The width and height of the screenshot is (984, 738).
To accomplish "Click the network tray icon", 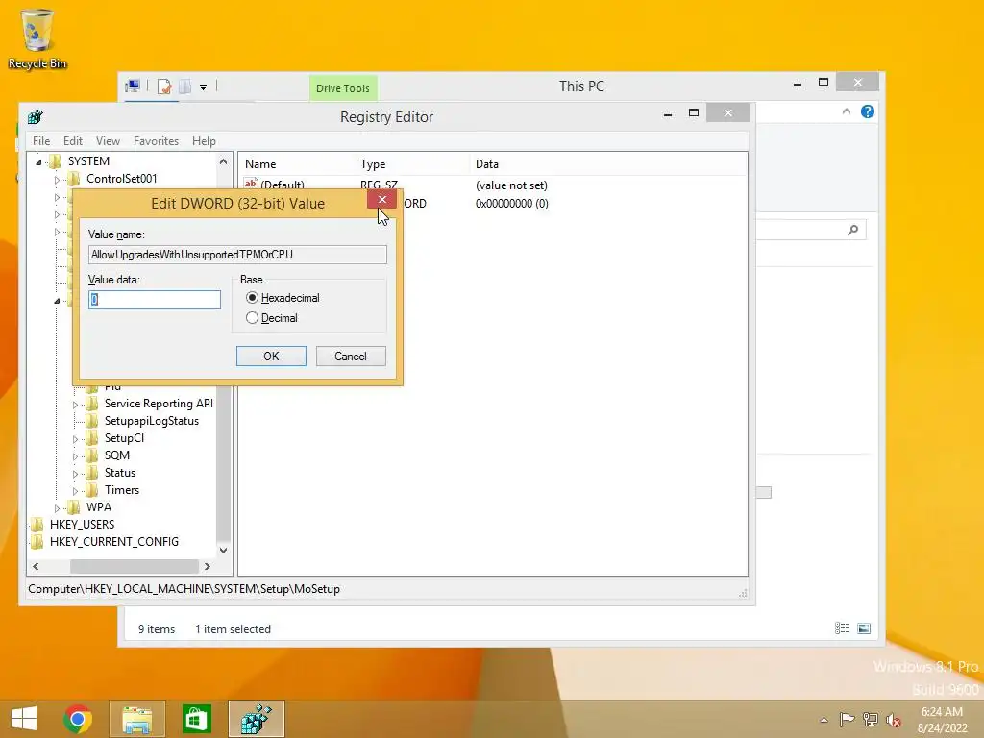I will (871, 720).
